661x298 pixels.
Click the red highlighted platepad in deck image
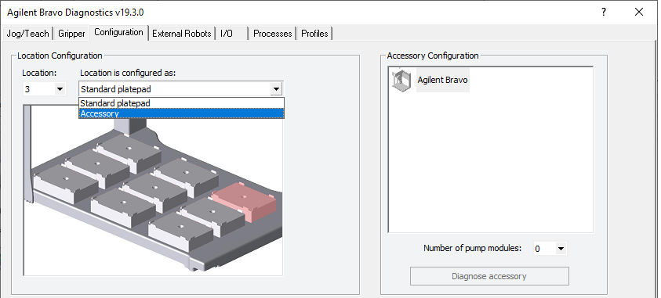point(244,202)
